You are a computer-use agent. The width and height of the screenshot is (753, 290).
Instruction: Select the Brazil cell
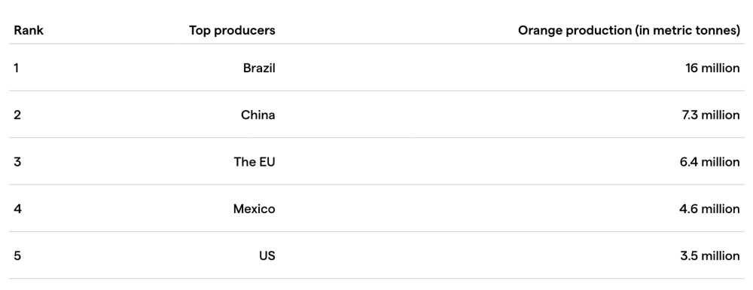tap(259, 69)
